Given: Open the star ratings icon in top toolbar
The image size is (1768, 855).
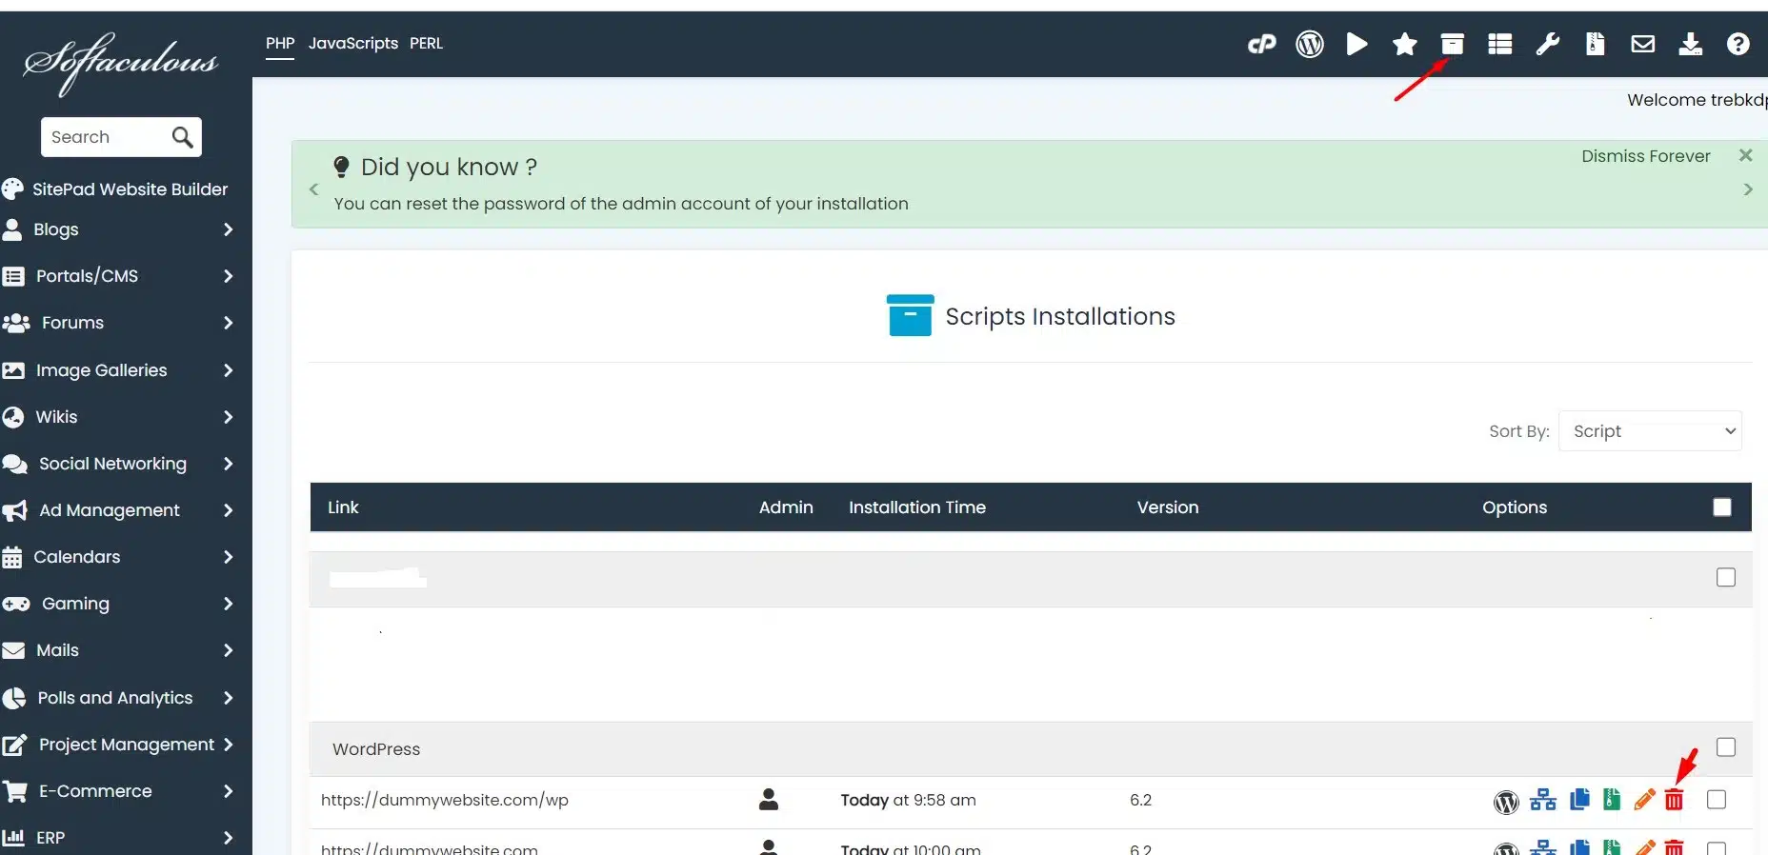Looking at the screenshot, I should tap(1404, 44).
